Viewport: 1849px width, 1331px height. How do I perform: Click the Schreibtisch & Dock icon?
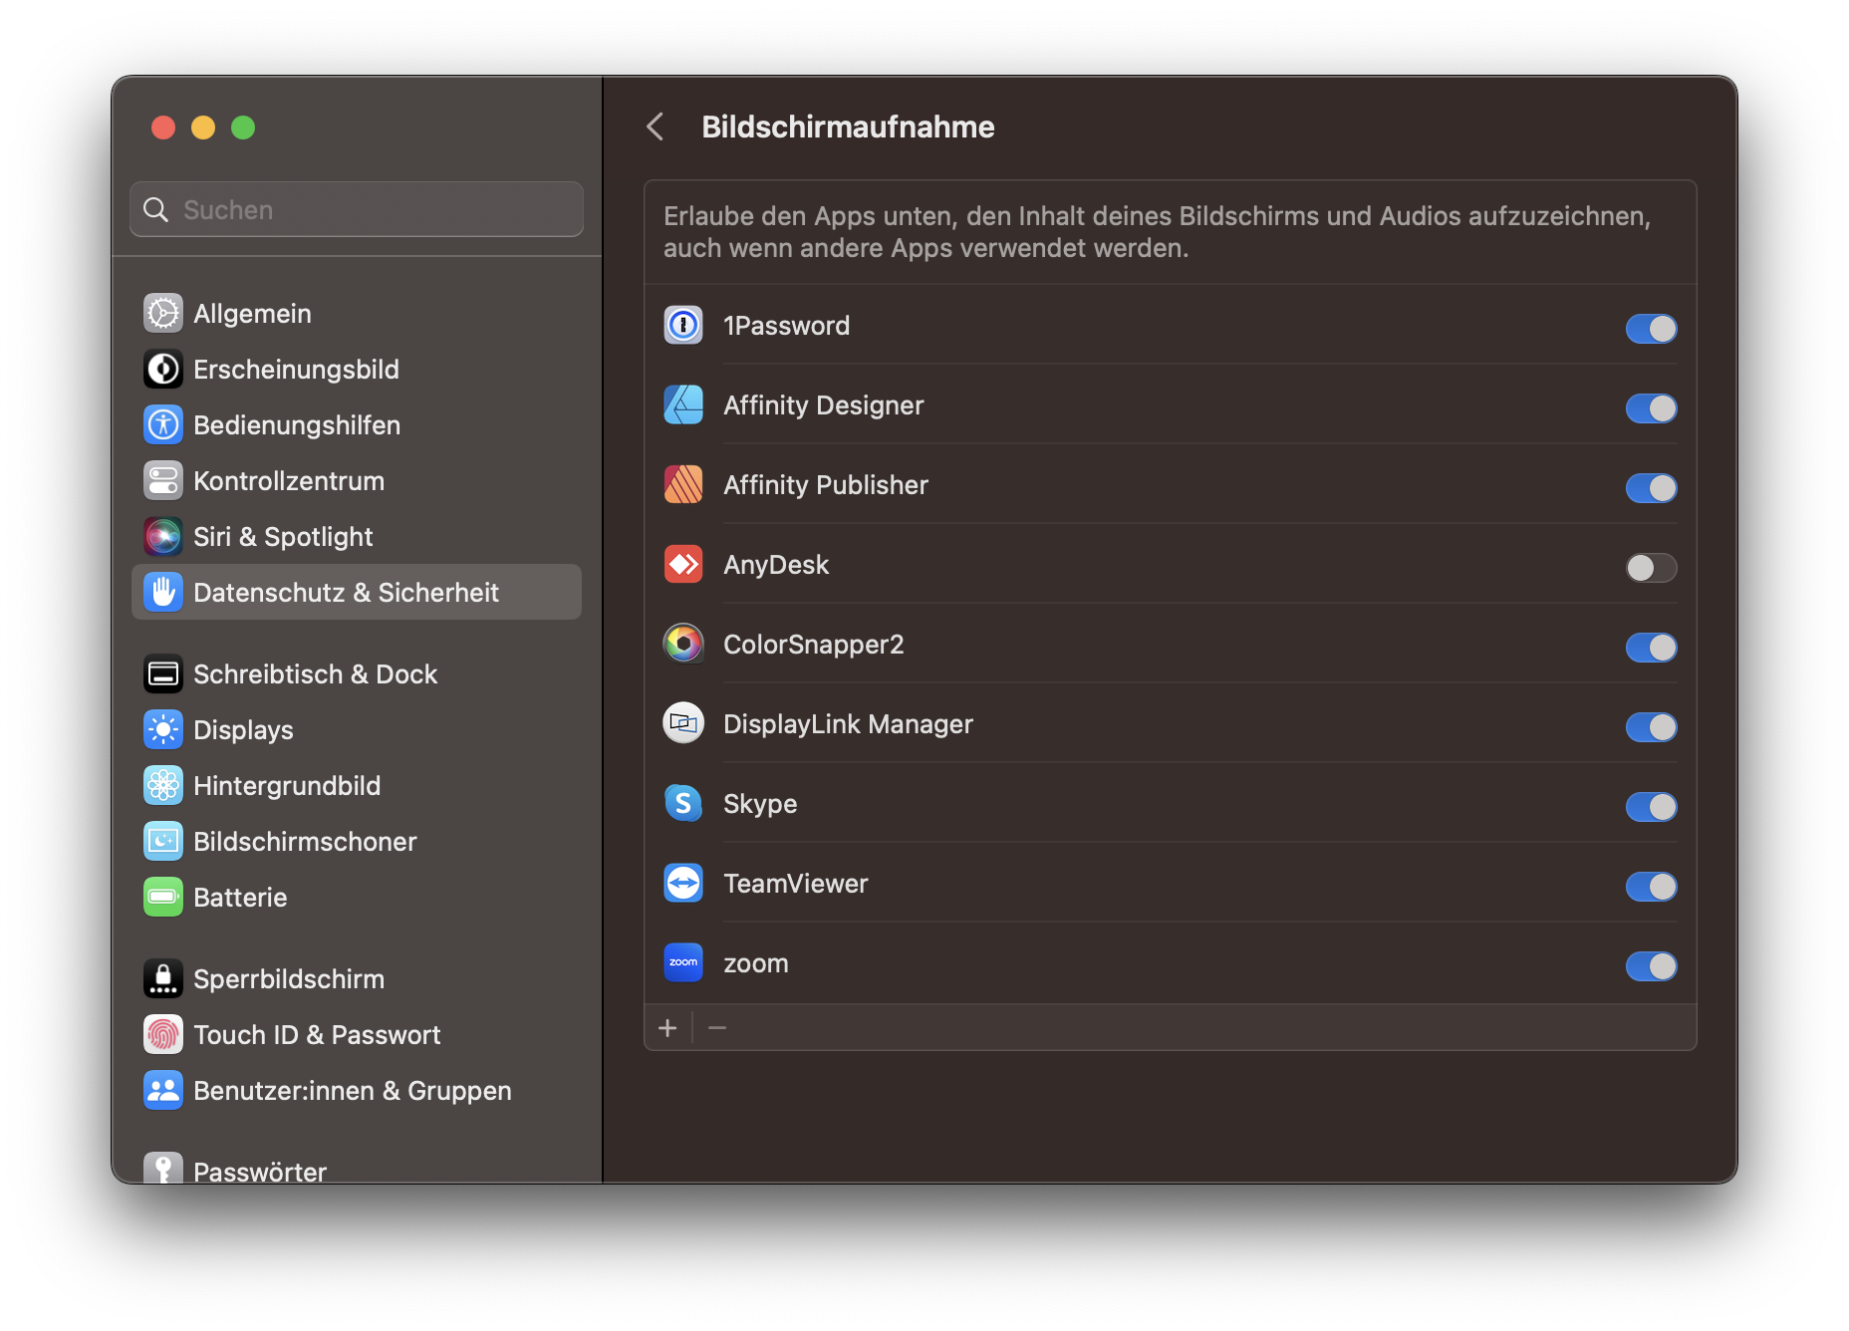[163, 673]
